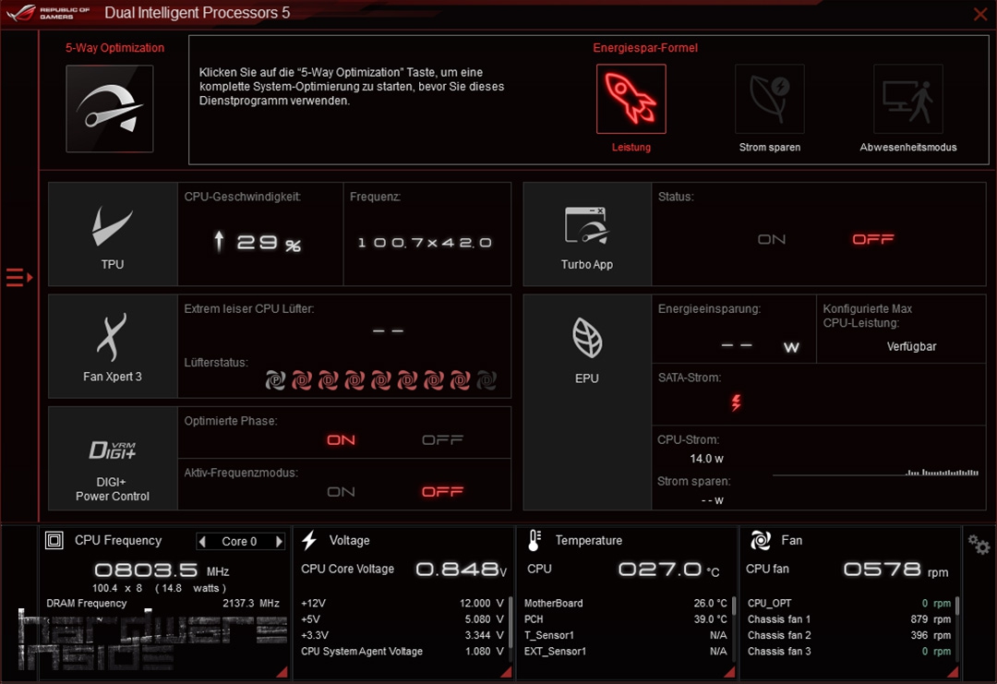Click the Republic of Gamers logo
This screenshot has height=684, width=997.
tap(48, 13)
